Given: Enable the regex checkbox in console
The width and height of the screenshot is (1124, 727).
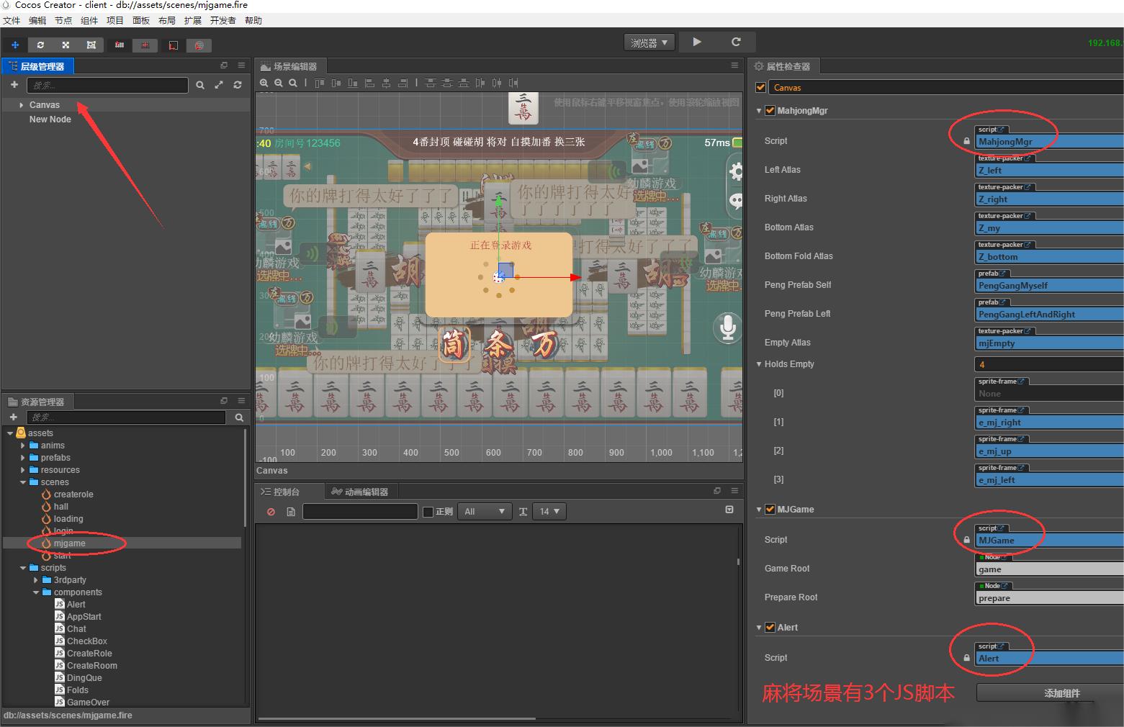Looking at the screenshot, I should (x=428, y=512).
